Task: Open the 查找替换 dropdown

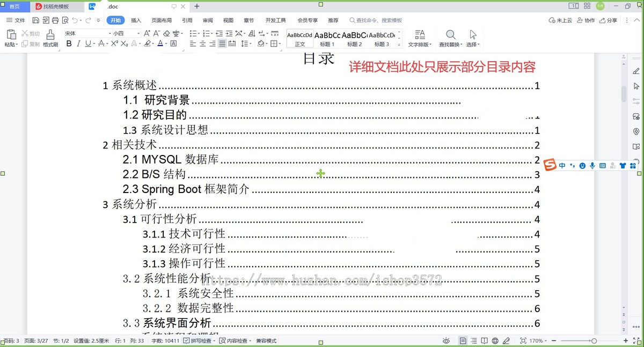Action: (x=451, y=45)
